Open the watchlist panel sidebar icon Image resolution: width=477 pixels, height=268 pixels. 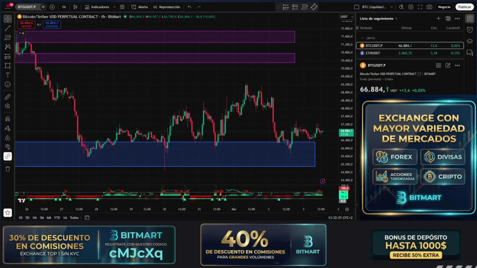coord(470,19)
